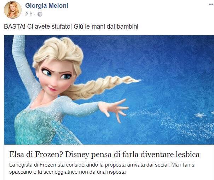Click the snowflake in the article image
The image size is (214, 180).
click(x=200, y=115)
